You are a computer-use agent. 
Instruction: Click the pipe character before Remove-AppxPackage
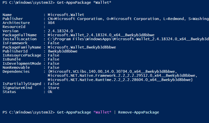[x=115, y=112]
